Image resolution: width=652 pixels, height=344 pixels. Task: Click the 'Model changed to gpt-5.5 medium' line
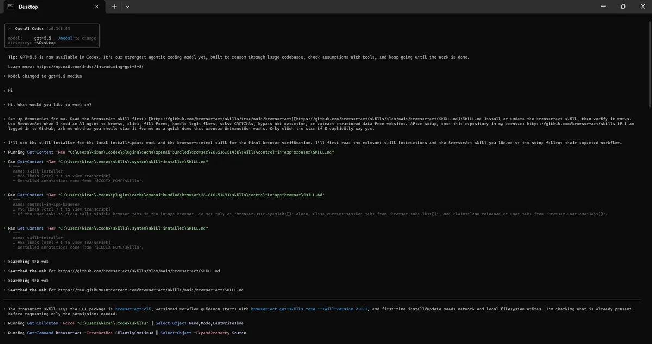coord(45,76)
